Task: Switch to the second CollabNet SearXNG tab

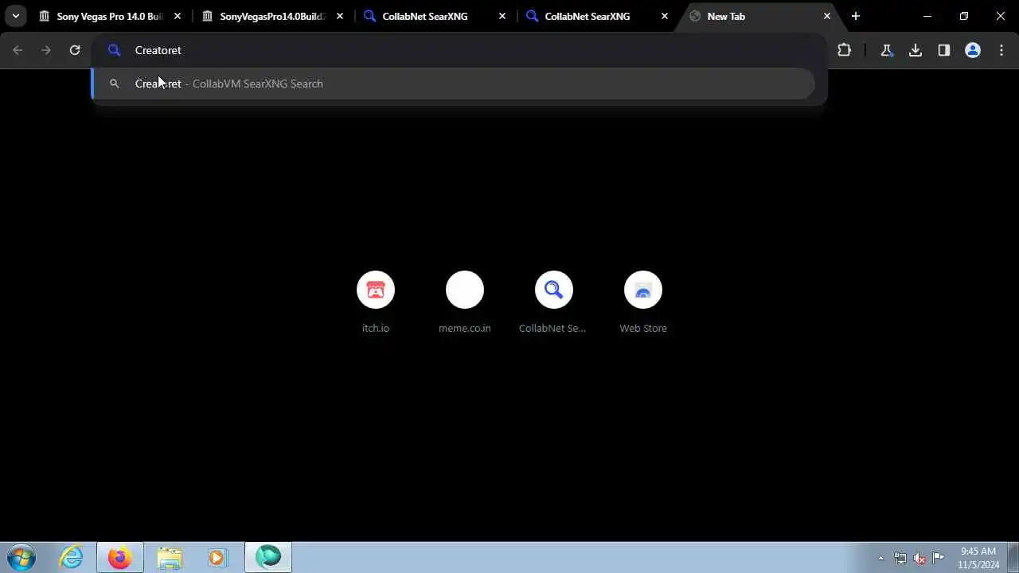Action: 598,16
